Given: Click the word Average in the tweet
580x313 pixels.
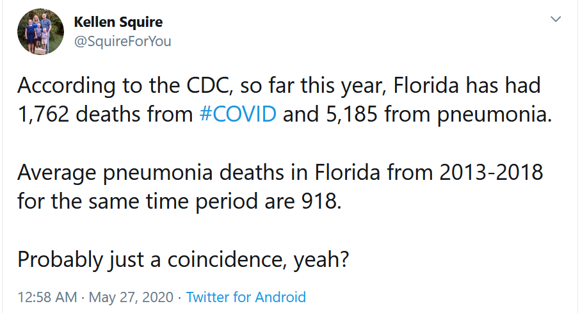Looking at the screenshot, I should (x=57, y=173).
